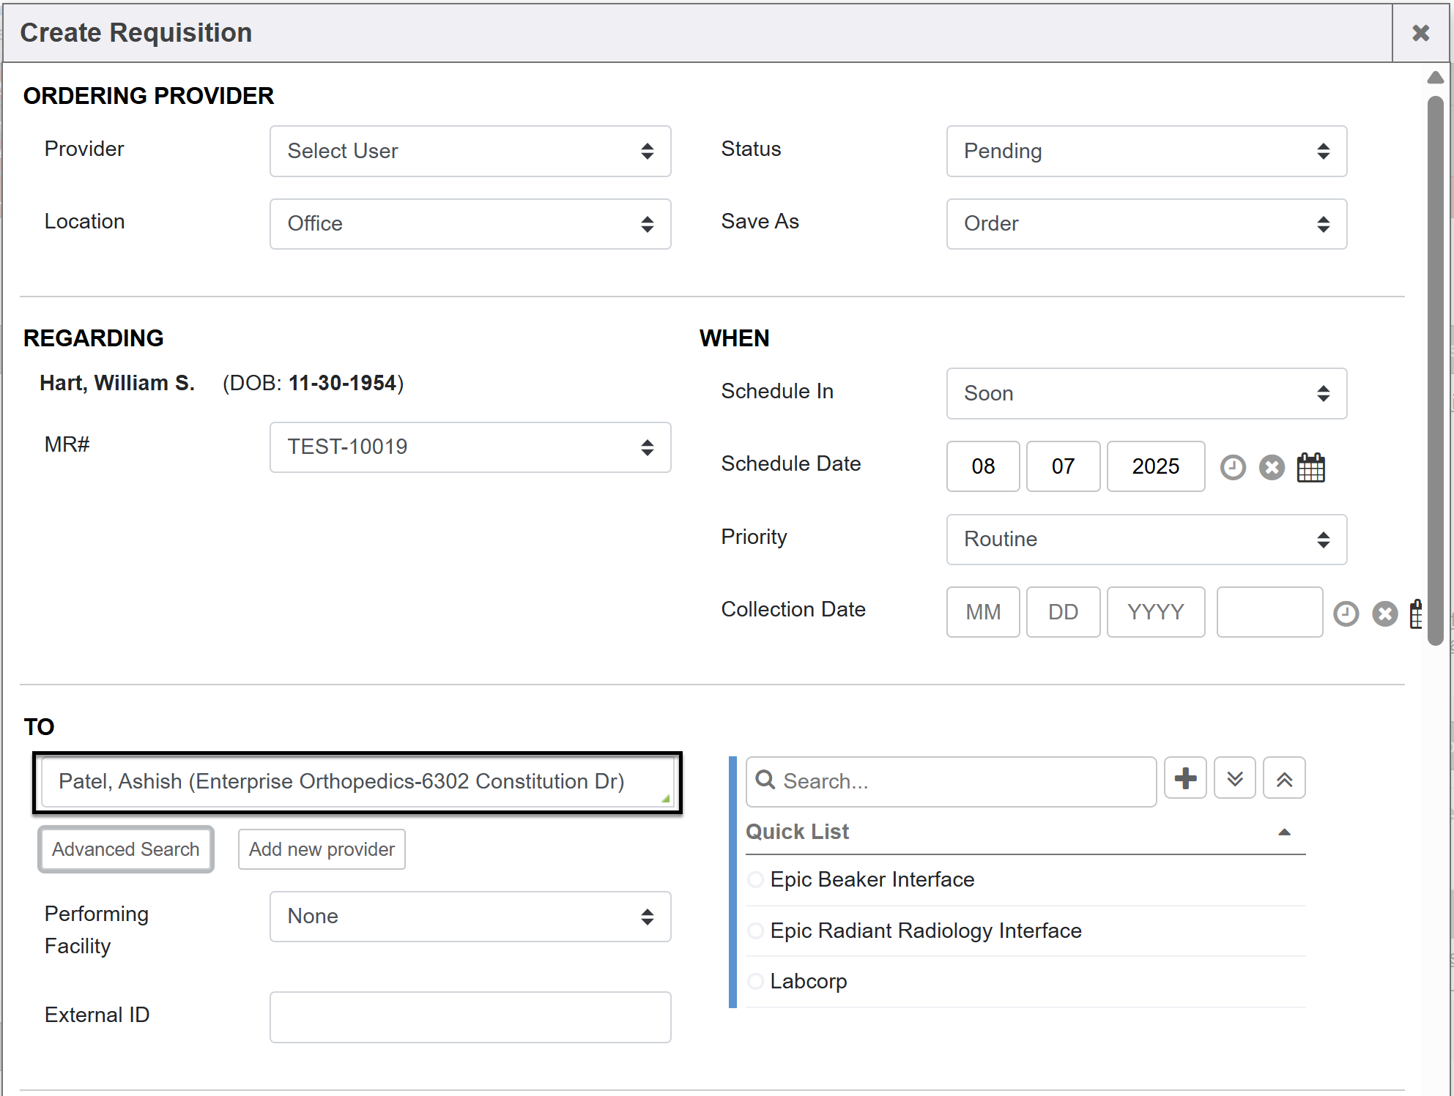1454x1096 pixels.
Task: Click the Schedule Date clock icon
Action: pos(1233,467)
